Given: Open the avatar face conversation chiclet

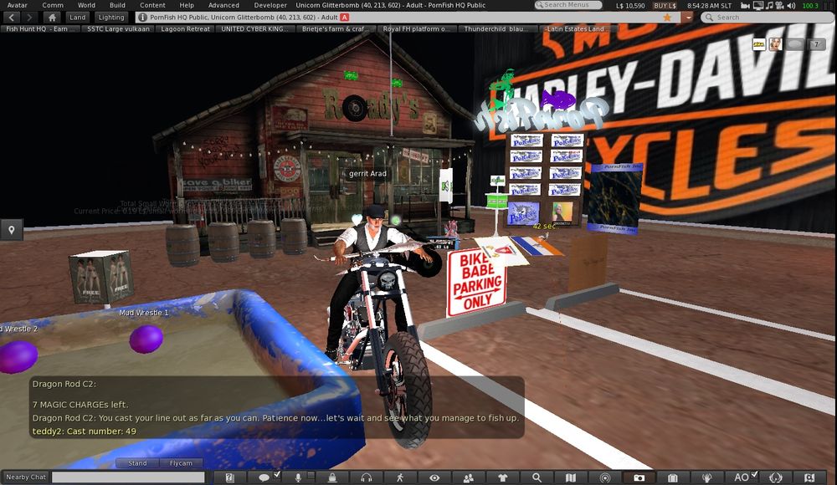Looking at the screenshot, I should pyautogui.click(x=776, y=44).
